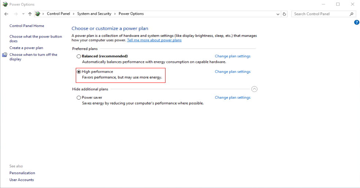Viewport: 360px width, 188px height.
Task: Open Create a power plan
Action: coord(26,48)
